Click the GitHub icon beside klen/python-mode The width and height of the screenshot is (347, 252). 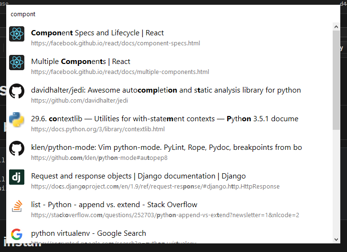point(17,148)
